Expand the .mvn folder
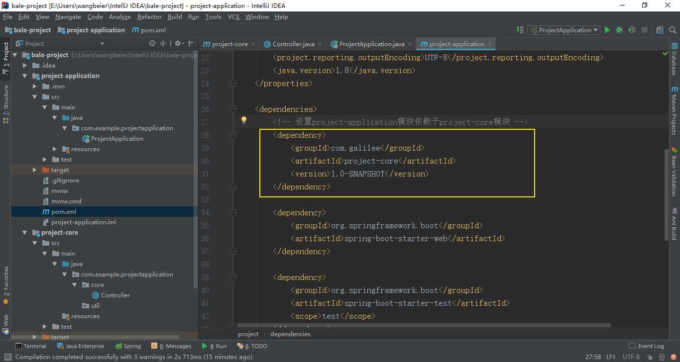The height and width of the screenshot is (362, 680). (x=35, y=87)
